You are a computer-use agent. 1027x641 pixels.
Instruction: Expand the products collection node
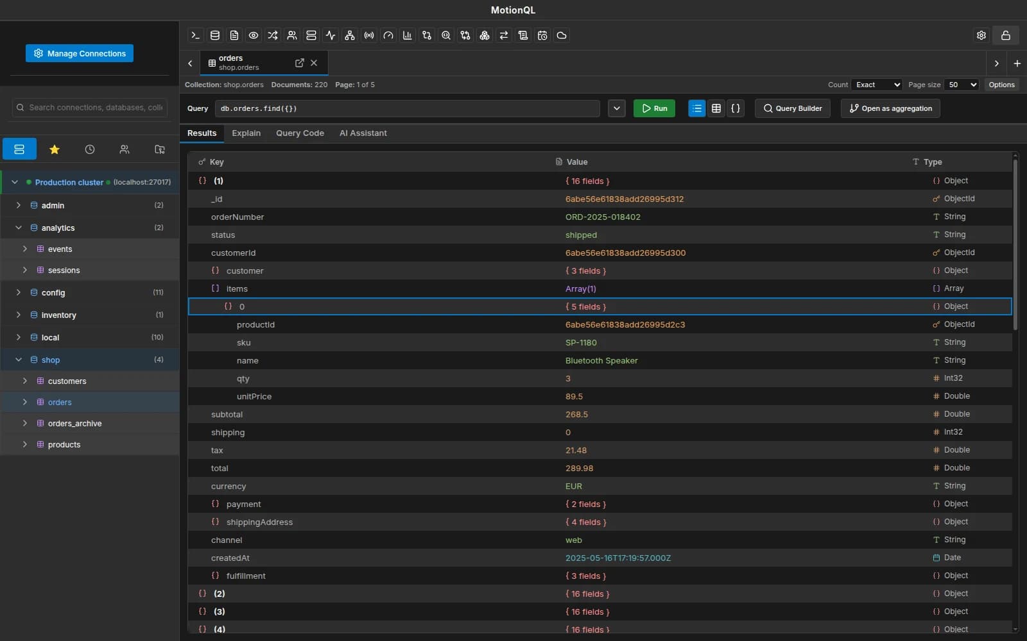tap(25, 444)
